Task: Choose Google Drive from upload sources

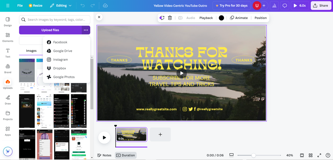Action: (x=67, y=51)
